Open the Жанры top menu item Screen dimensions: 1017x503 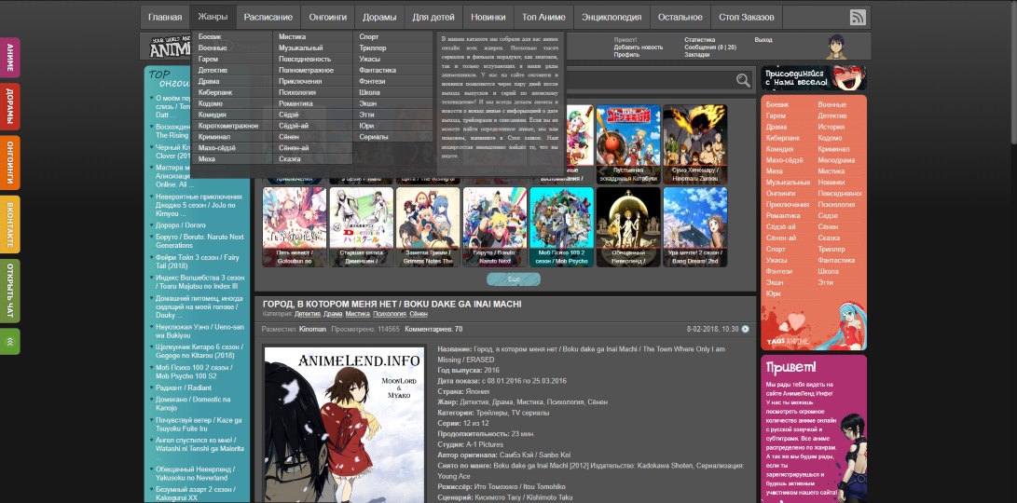(x=213, y=18)
